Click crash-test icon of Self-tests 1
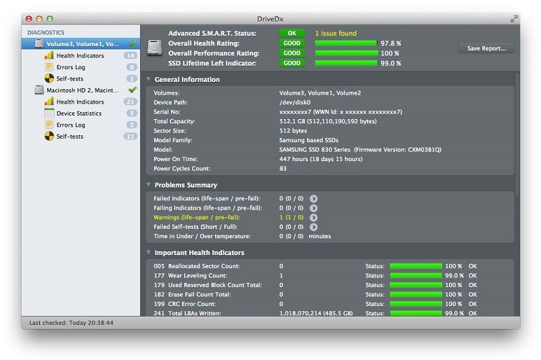This screenshot has height=360, width=541. [x=49, y=78]
